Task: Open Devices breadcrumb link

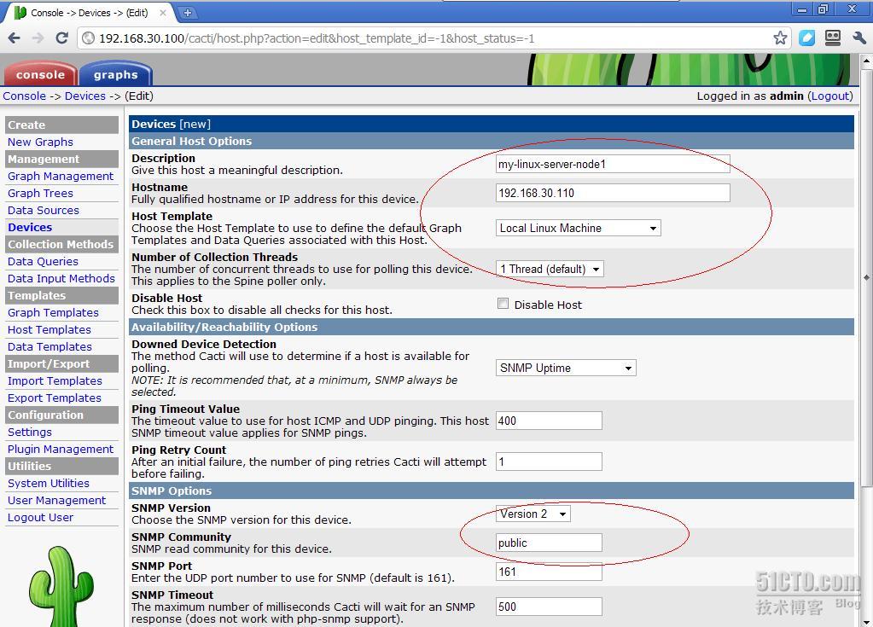Action: tap(84, 96)
